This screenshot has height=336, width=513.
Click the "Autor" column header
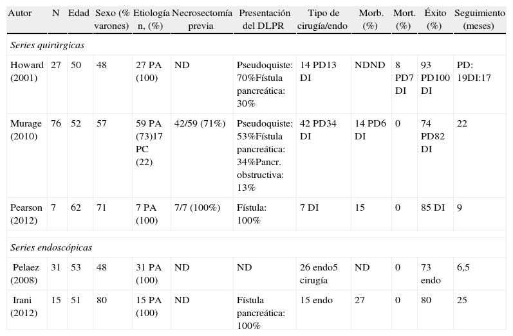point(20,13)
